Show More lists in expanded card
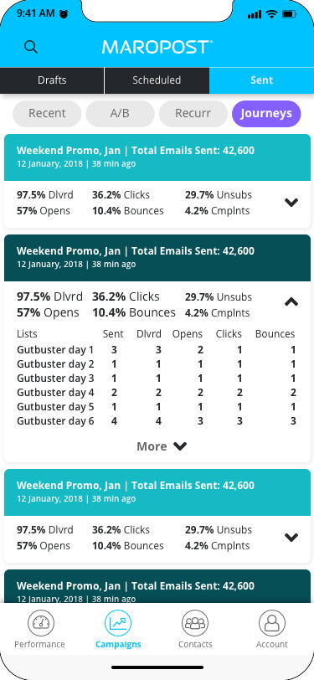The height and width of the screenshot is (680, 314). pyautogui.click(x=162, y=446)
